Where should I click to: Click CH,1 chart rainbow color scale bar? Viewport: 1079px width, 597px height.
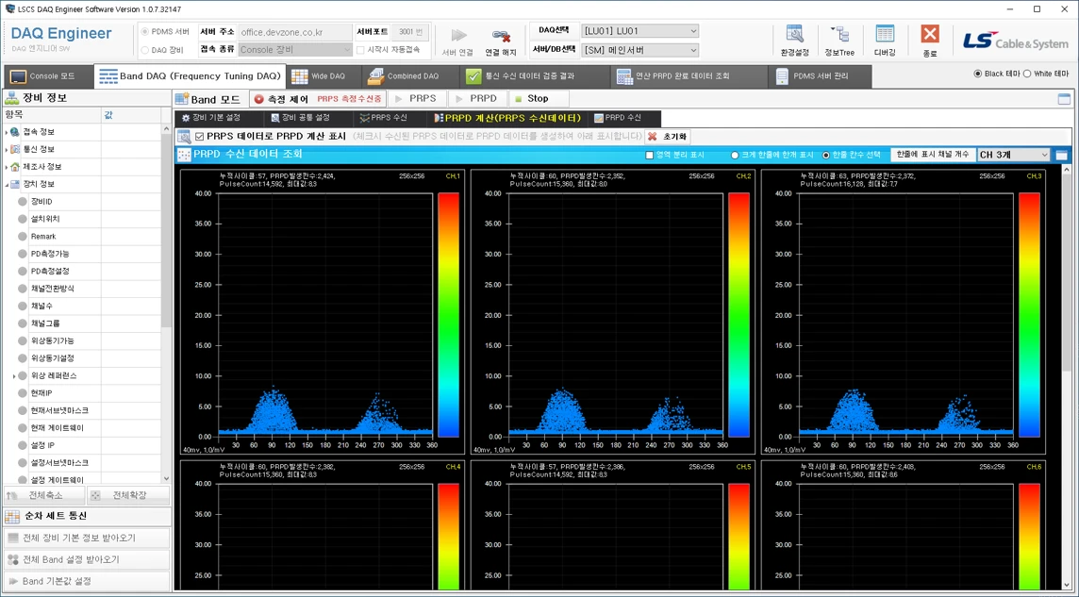[x=448, y=315]
